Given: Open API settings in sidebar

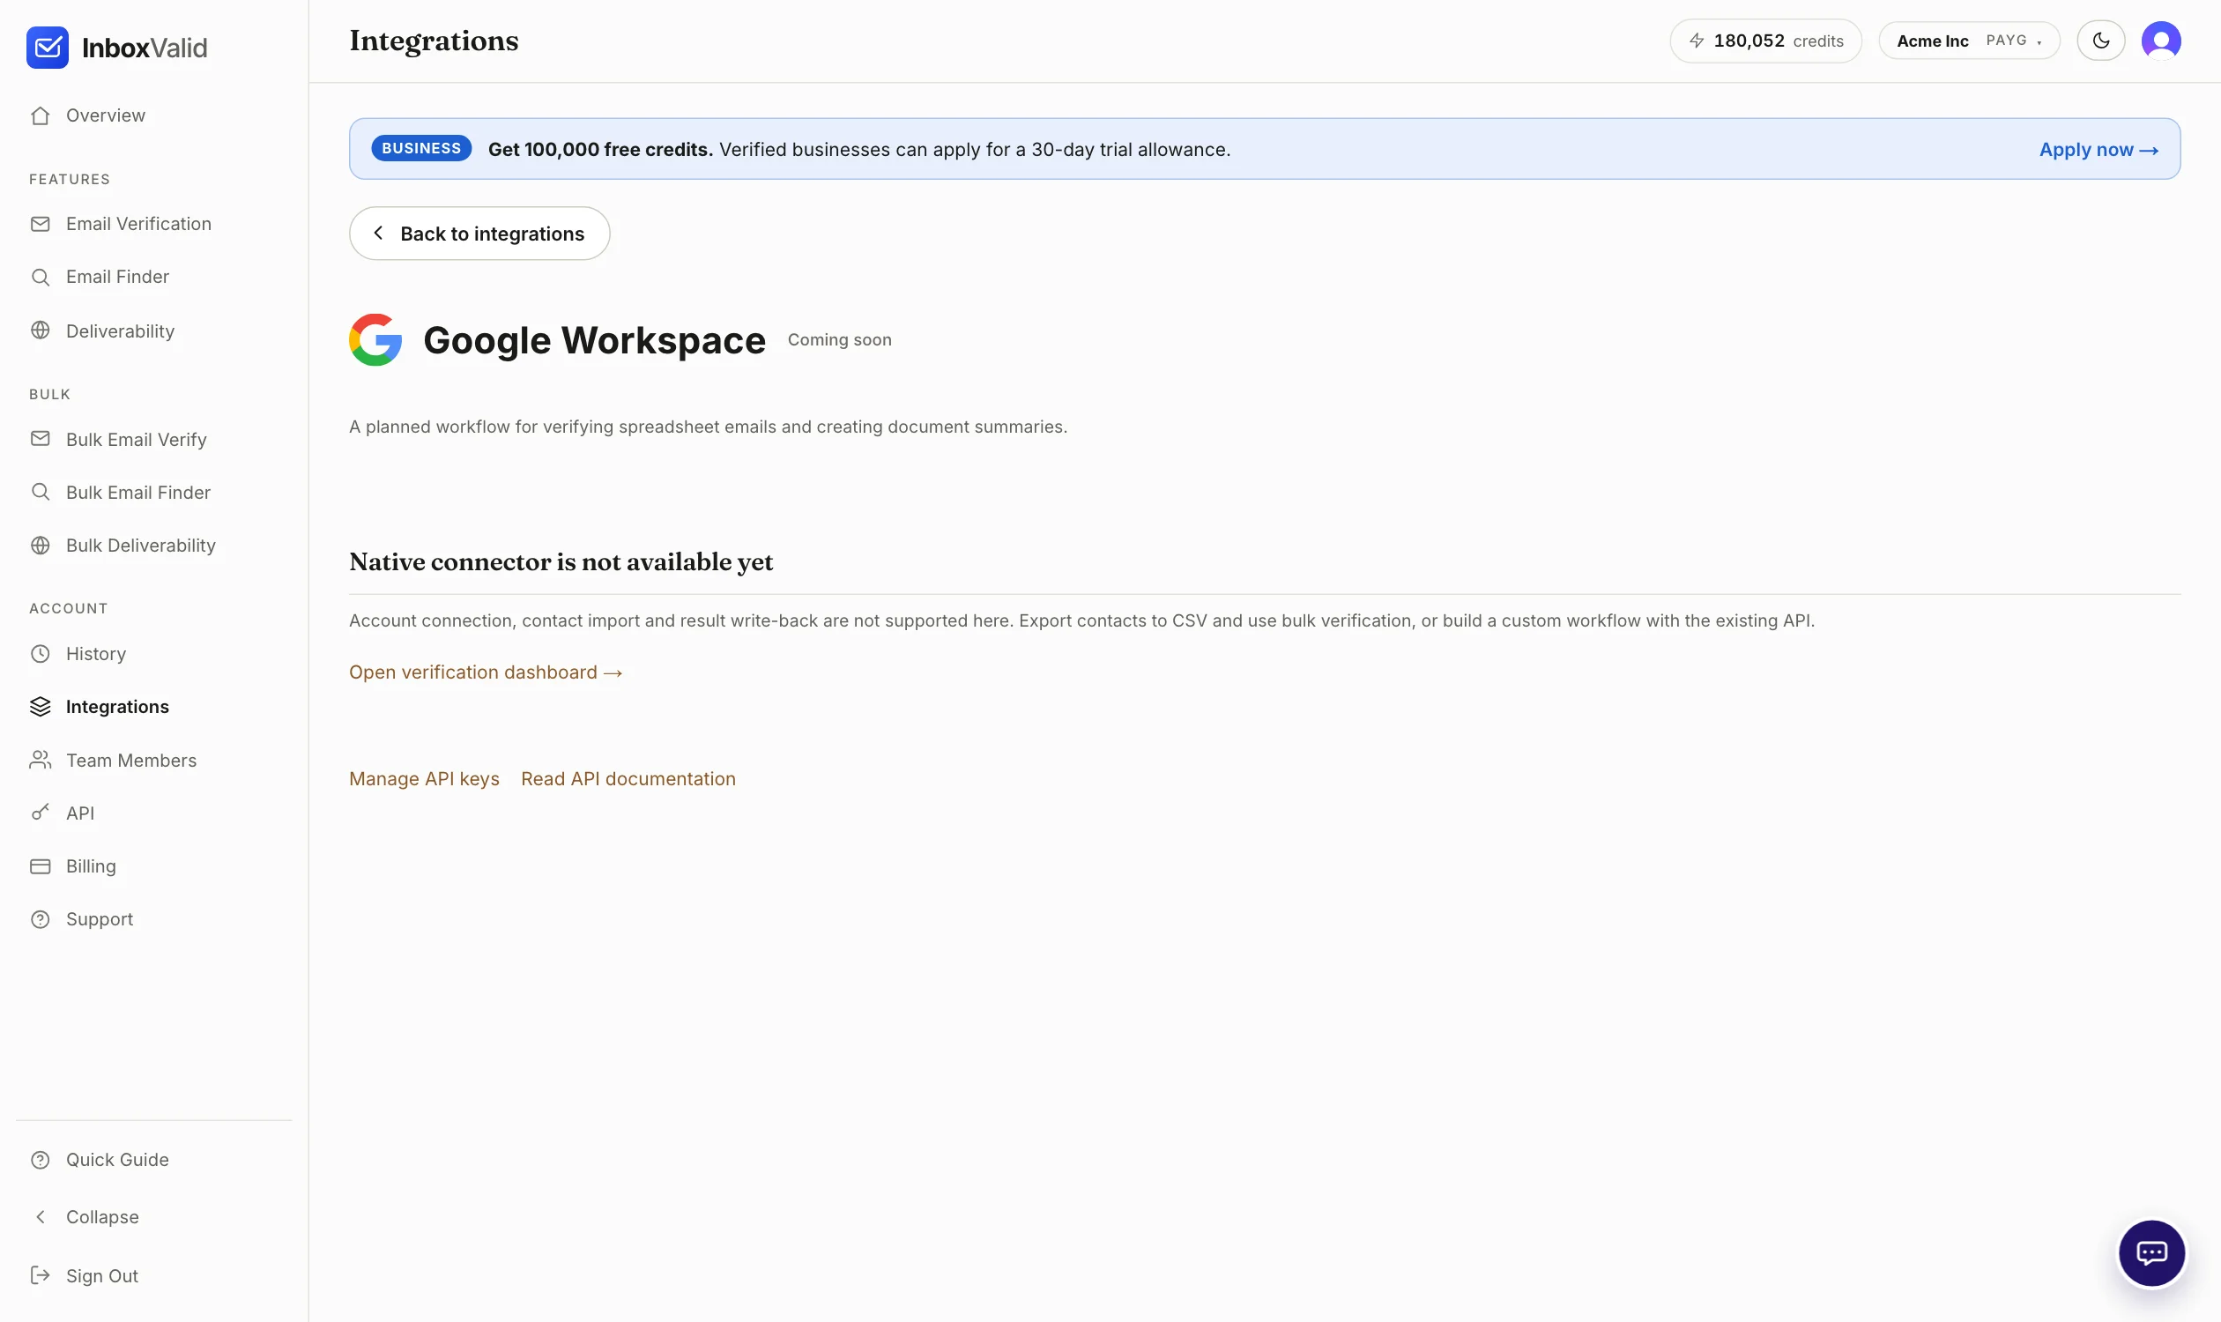Looking at the screenshot, I should point(79,813).
